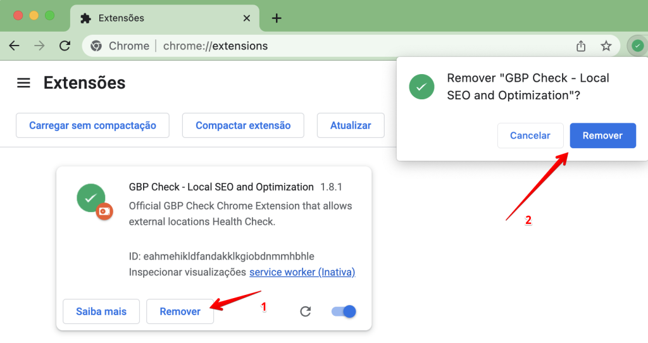Click the browser forward arrow
Viewport: 648px width, 343px height.
[x=39, y=46]
